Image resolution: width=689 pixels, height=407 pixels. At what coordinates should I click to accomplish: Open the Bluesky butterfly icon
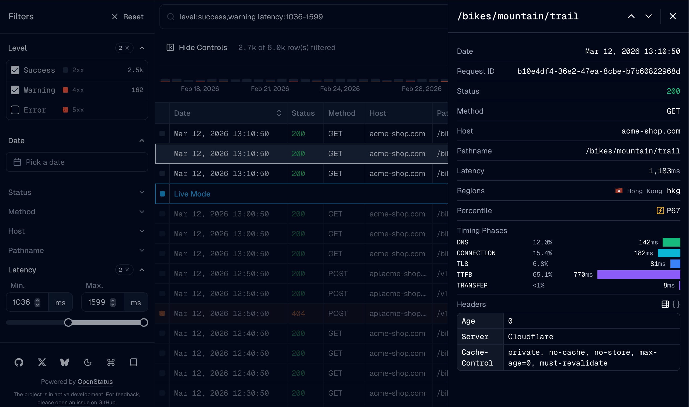(65, 362)
